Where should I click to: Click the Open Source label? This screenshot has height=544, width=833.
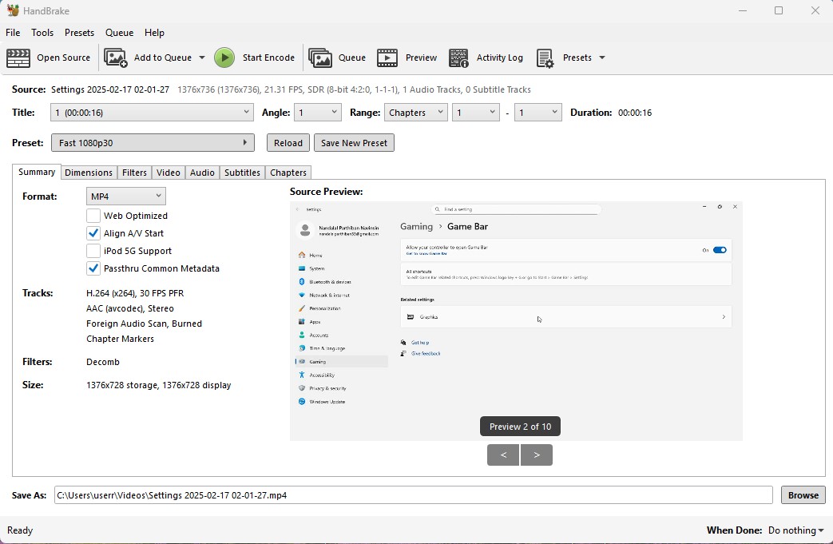point(63,58)
